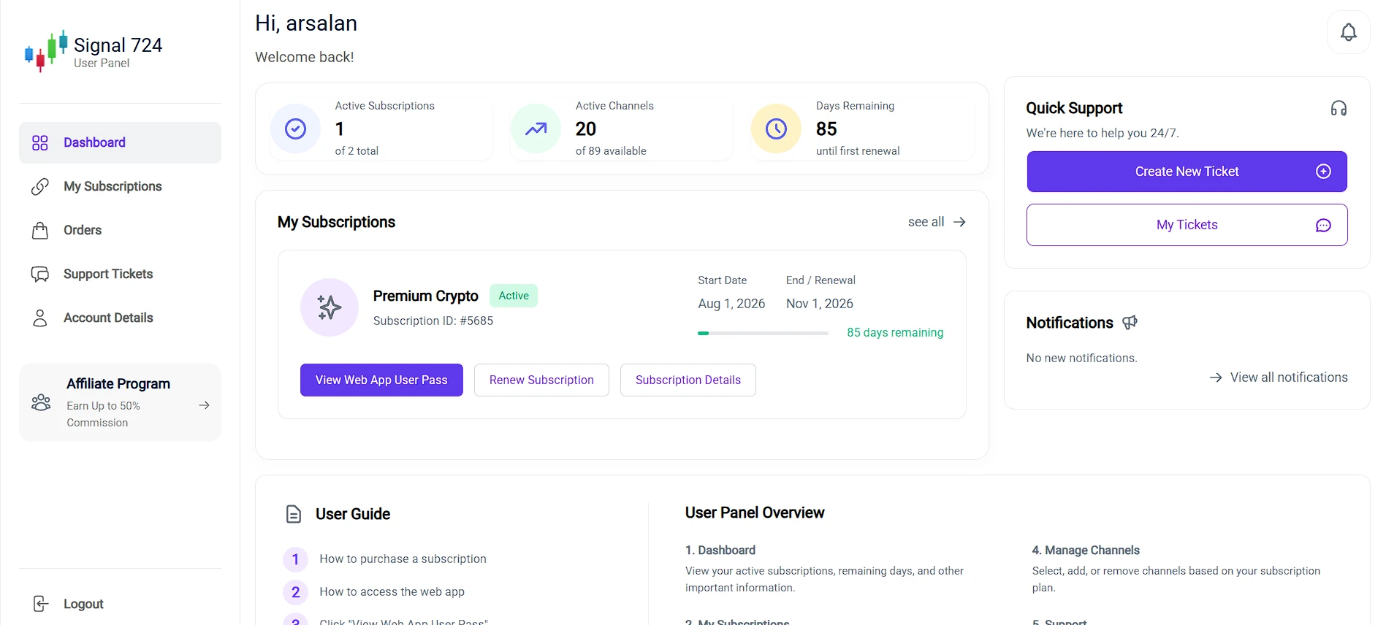Go to My Subscriptions in sidebar

click(x=120, y=186)
